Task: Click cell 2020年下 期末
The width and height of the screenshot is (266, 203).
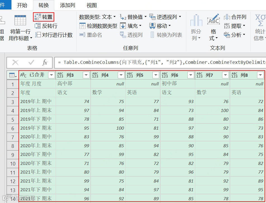Action: pos(37,163)
